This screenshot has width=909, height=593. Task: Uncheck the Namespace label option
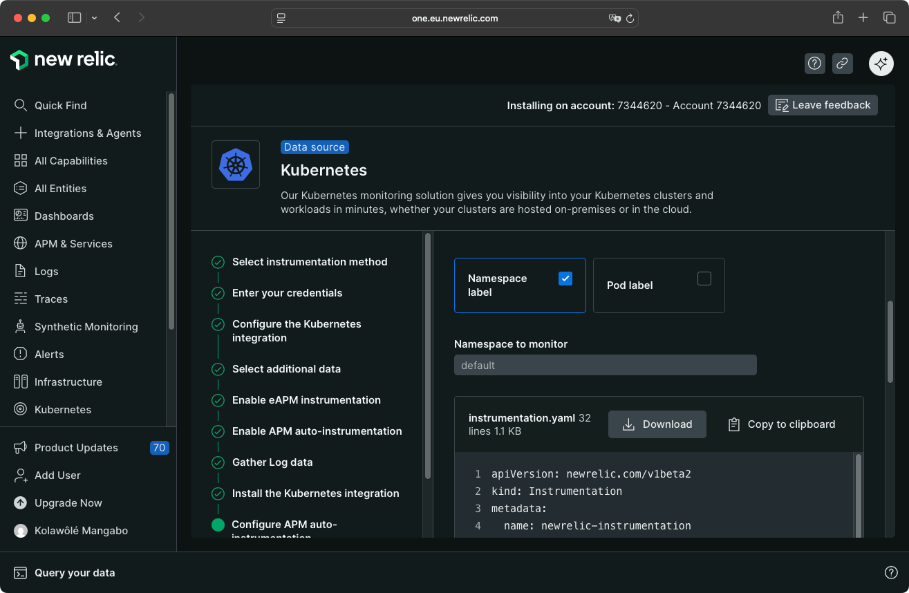[x=565, y=278]
